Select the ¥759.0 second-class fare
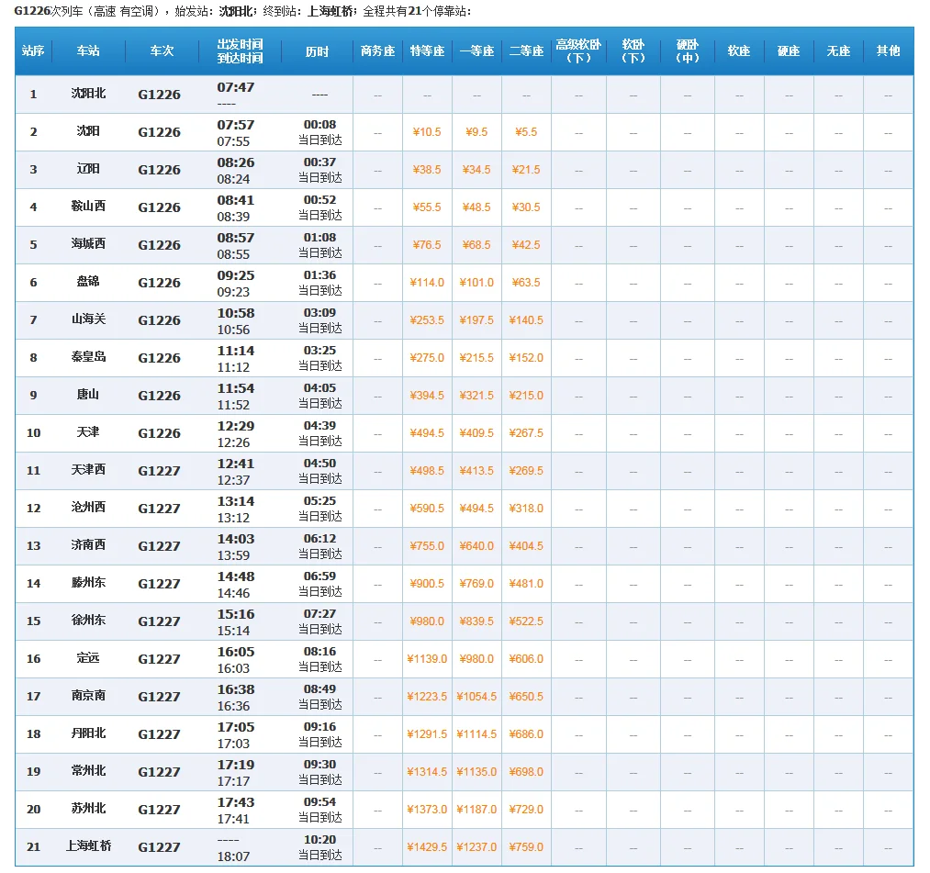 pyautogui.click(x=526, y=847)
